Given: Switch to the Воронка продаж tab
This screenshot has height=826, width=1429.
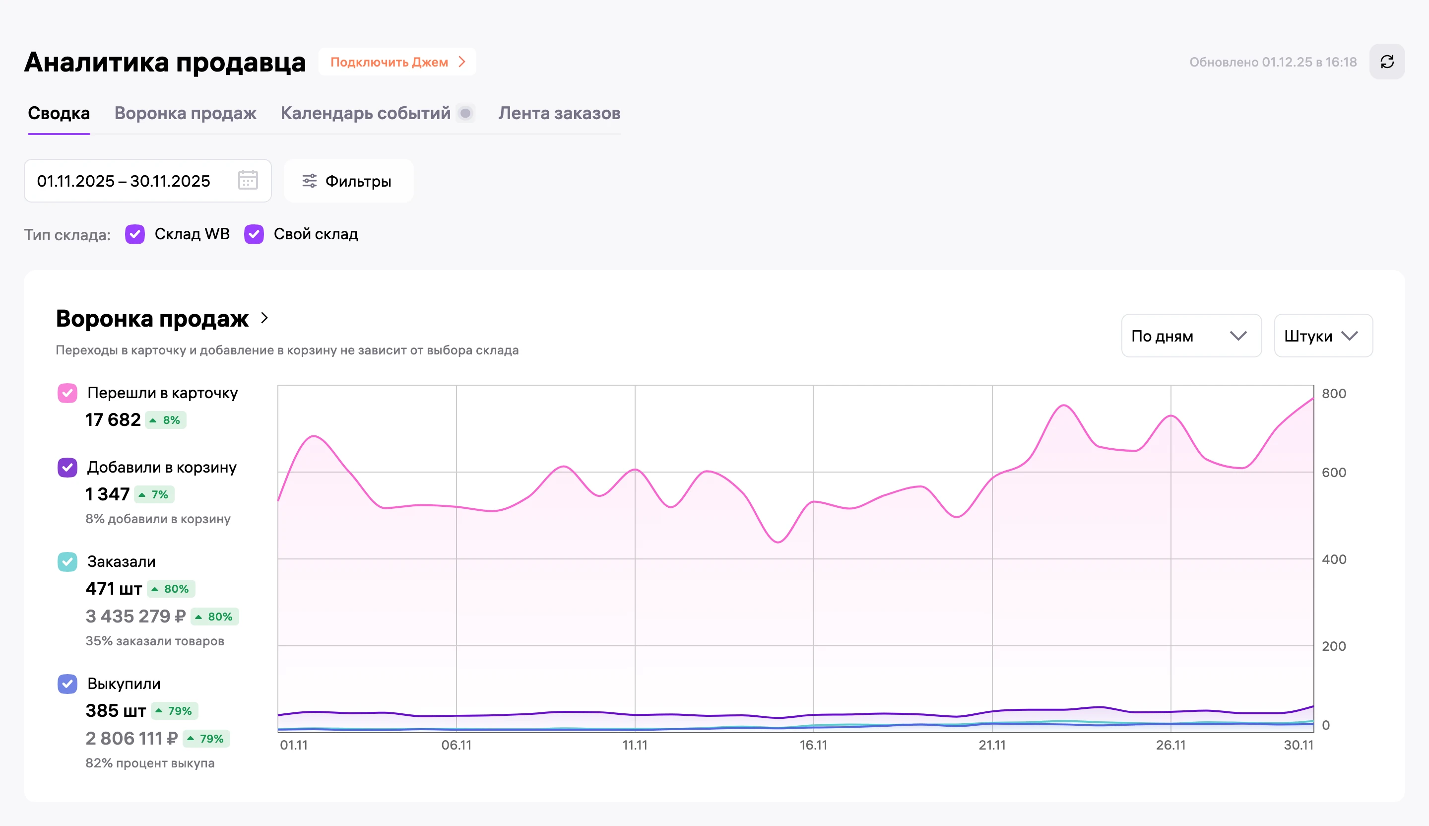Looking at the screenshot, I should click(186, 114).
